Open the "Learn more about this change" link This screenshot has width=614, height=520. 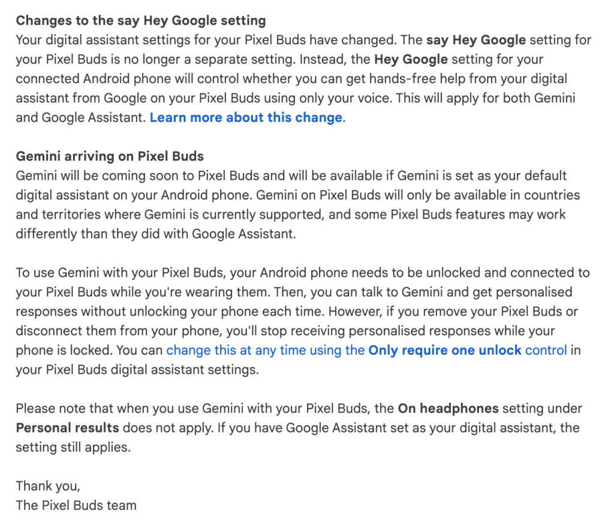point(246,117)
